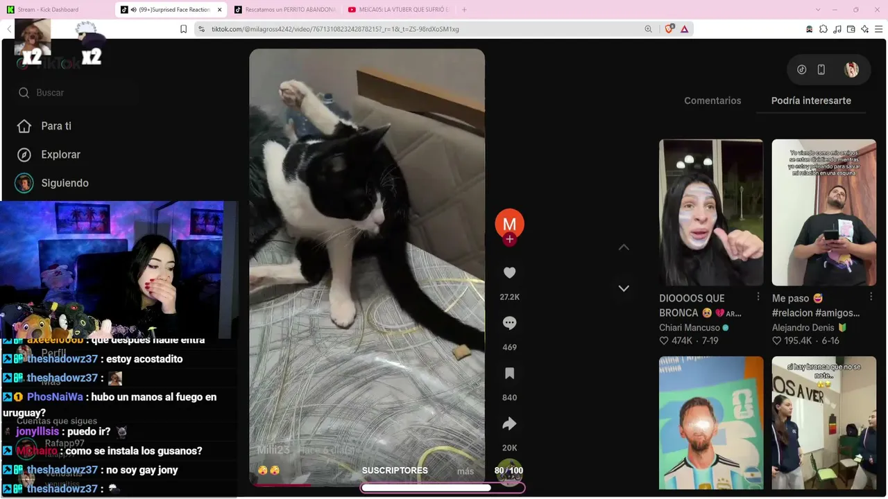
Task: Click the Brave Rewards triangle icon
Action: 685,29
